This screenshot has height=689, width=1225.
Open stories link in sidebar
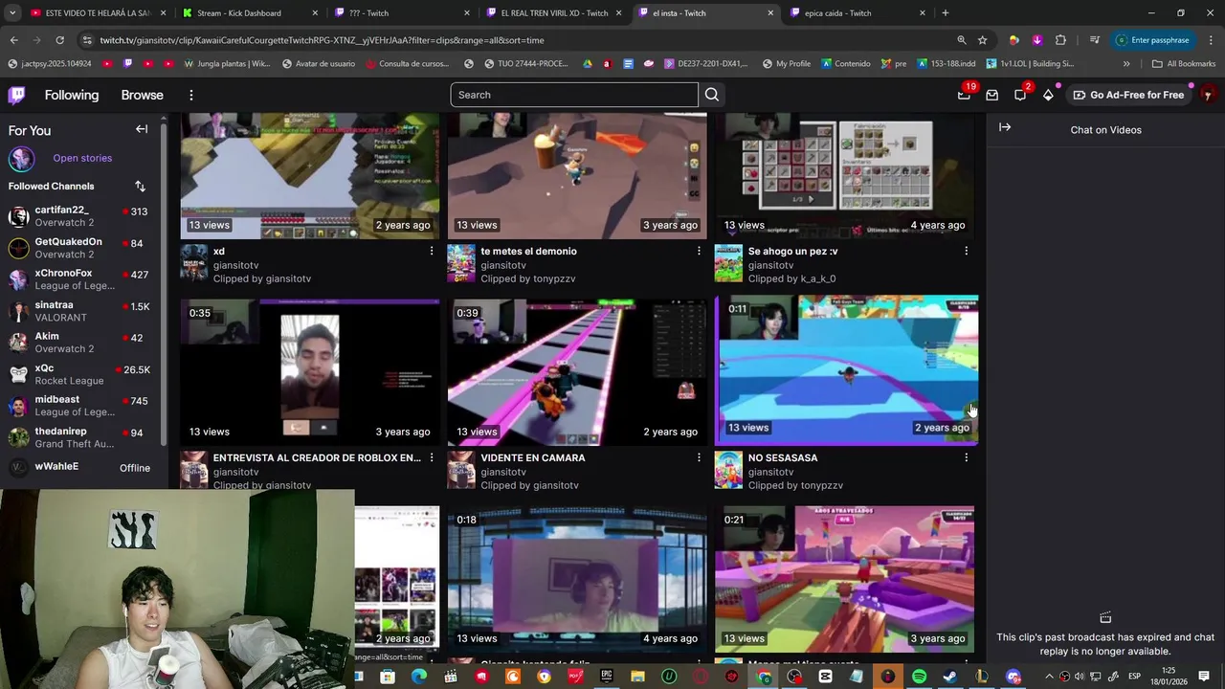click(82, 158)
